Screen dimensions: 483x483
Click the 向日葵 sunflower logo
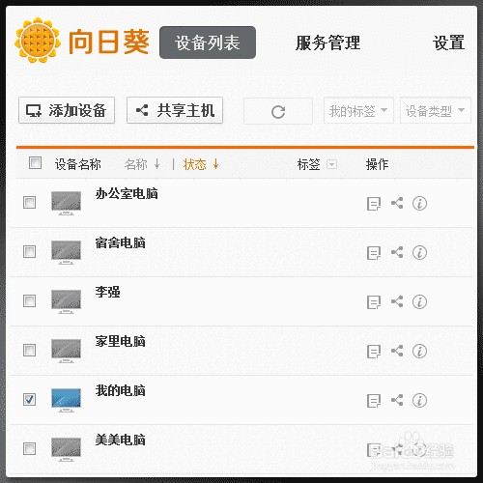[x=38, y=41]
